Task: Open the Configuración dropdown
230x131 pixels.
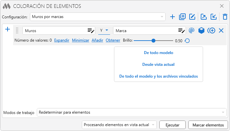Action: click(98, 17)
